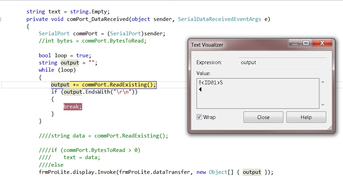Click the Close button in Text Visualizer
Image resolution: width=343 pixels, height=179 pixels.
263,117
